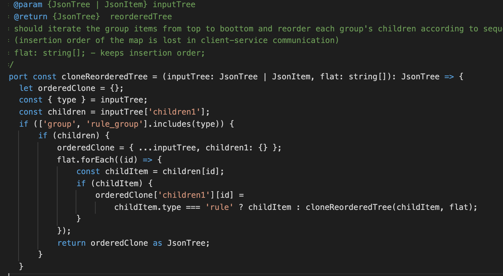Click the arrow function token after forEach

tap(148, 159)
